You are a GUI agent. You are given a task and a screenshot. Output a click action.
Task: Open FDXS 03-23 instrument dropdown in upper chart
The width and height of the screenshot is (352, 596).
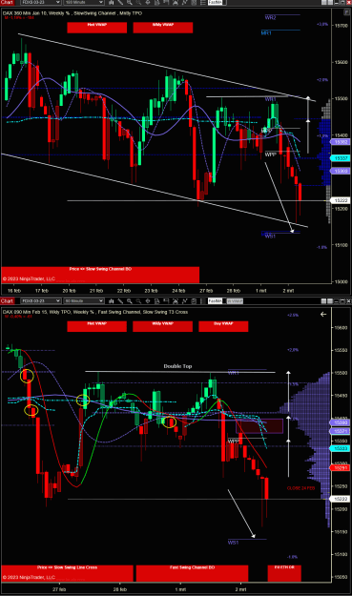(x=40, y=2)
